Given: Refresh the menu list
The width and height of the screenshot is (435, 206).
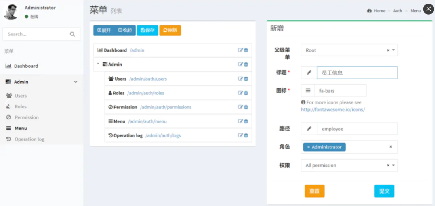Looking at the screenshot, I should coord(170,31).
